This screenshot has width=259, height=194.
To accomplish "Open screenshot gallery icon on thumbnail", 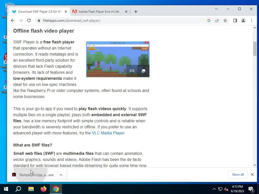I will [143, 71].
